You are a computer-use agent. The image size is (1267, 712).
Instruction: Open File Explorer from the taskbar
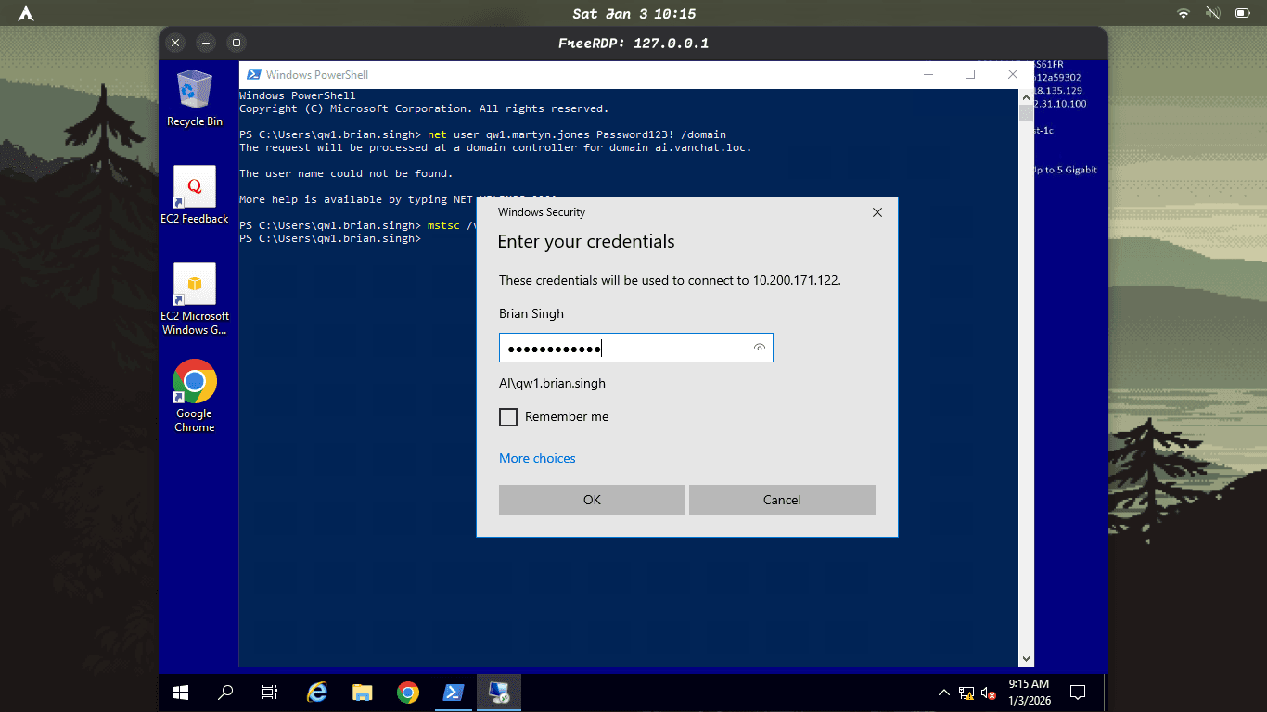tap(363, 693)
